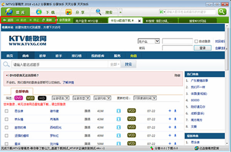
Task: Reload the page with 刷新
Action: (47, 20)
